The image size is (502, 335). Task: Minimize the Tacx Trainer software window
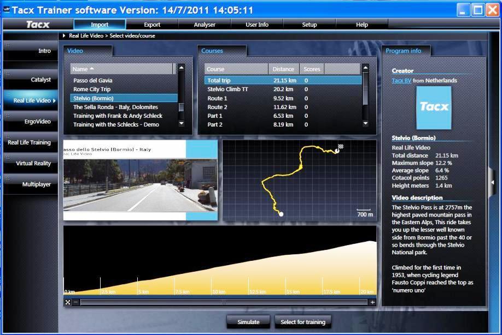(x=463, y=10)
